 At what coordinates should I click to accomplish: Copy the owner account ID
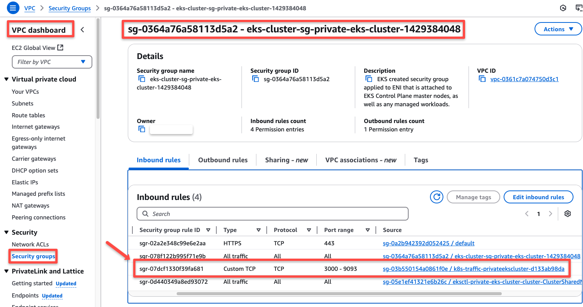point(142,129)
